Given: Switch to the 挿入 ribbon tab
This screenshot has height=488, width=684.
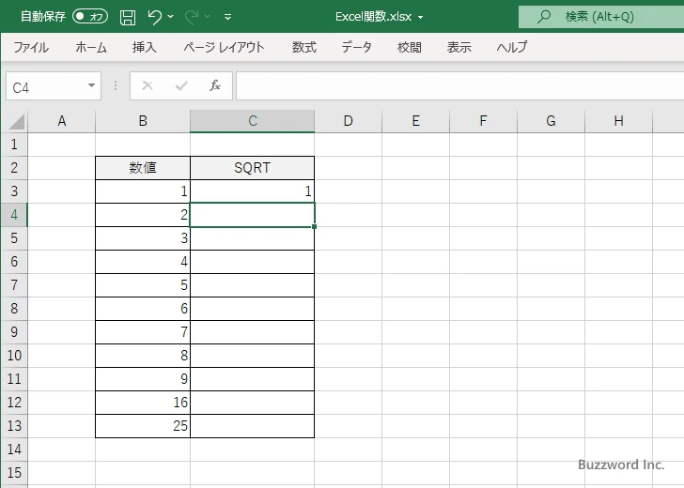Looking at the screenshot, I should (145, 47).
